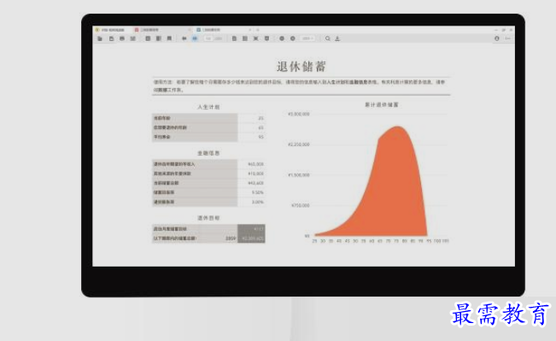The image size is (556, 341).
Task: Click the ¥2,250,000 axis label
Action: point(299,144)
